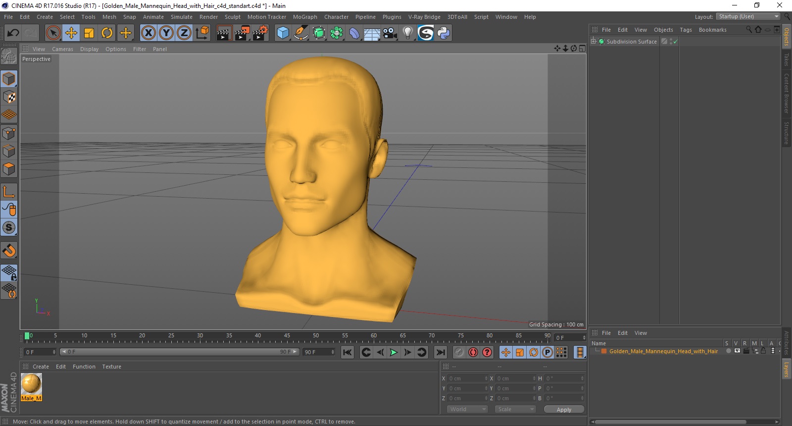792x426 pixels.
Task: Go to start of animation
Action: point(347,352)
